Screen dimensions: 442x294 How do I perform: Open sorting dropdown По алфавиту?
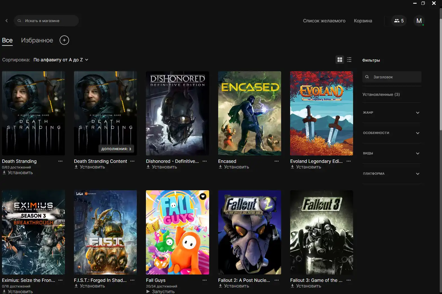coord(61,60)
